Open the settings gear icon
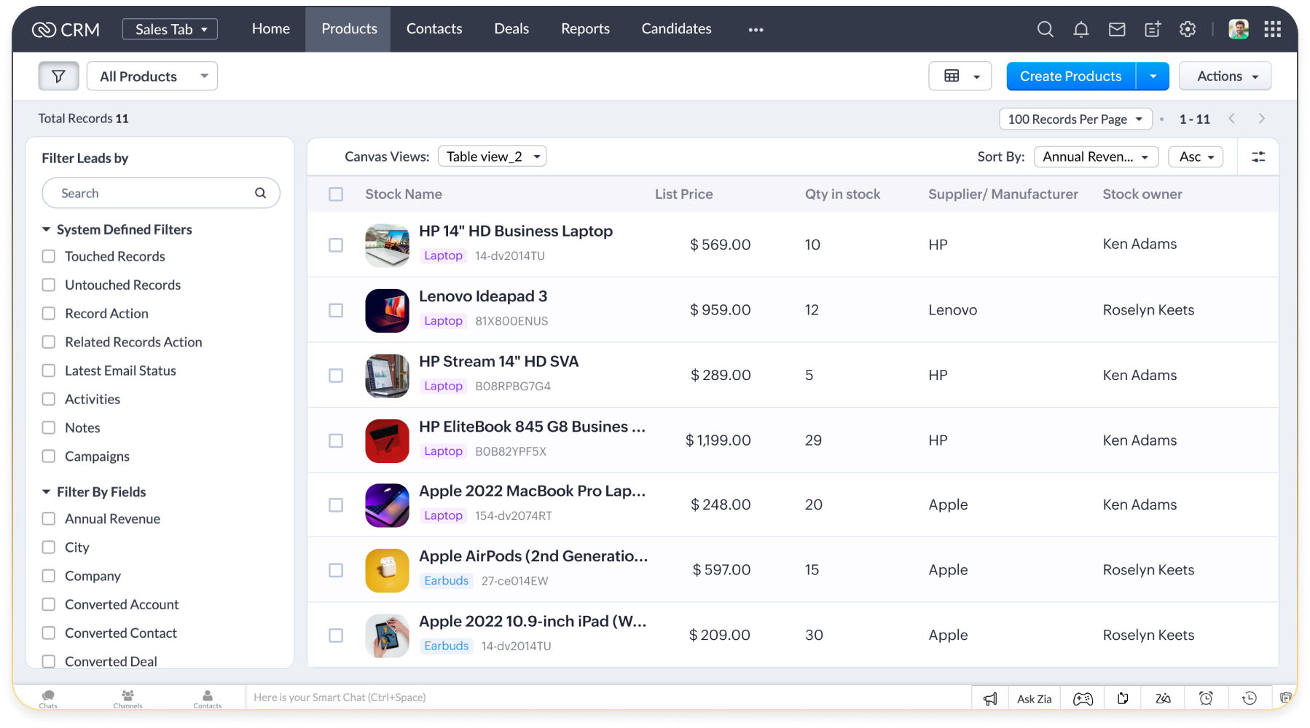Image resolution: width=1310 pixels, height=728 pixels. [1188, 29]
